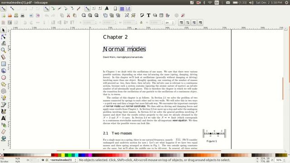
Task: Select the Zoom magnifier tool in toolbox
Action: click(x=3, y=50)
